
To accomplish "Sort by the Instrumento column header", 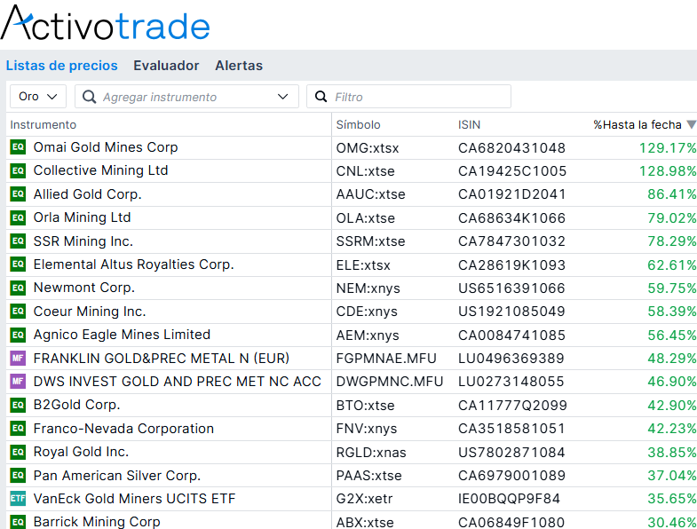I will (x=44, y=124).
